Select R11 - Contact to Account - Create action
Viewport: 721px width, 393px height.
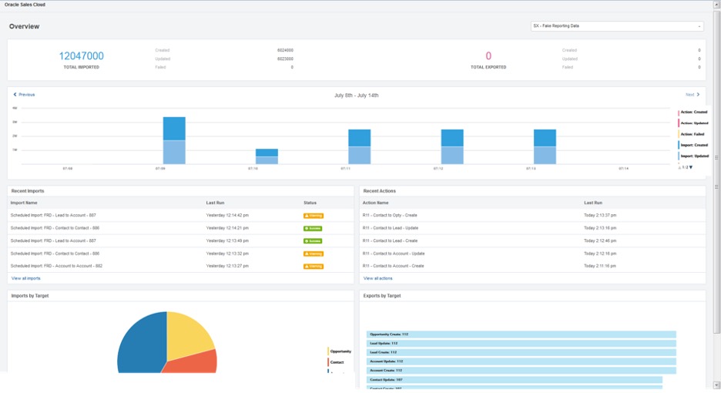click(x=393, y=266)
